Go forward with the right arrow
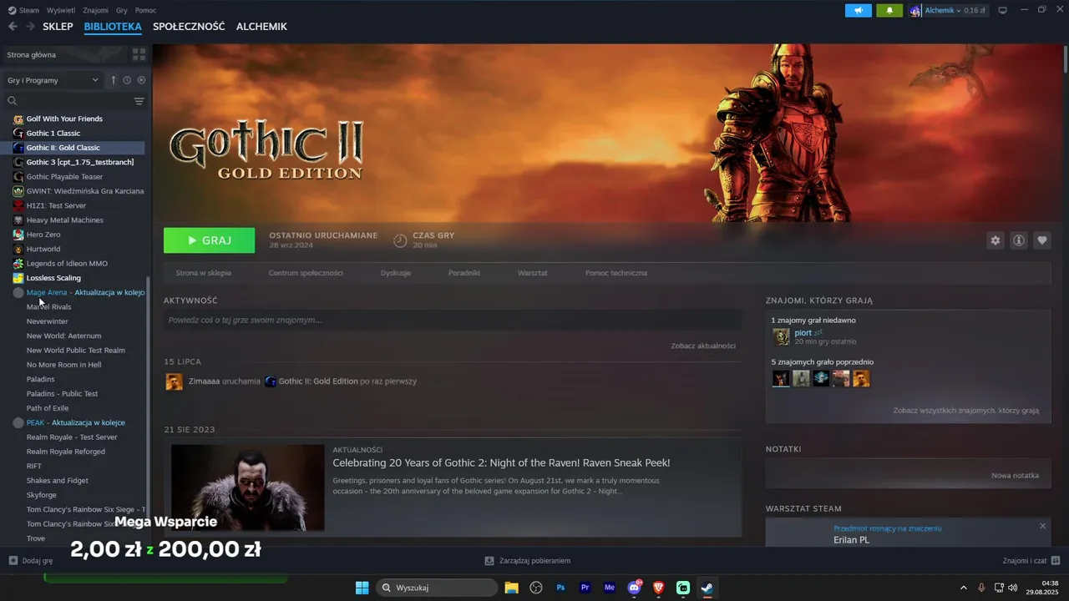 pyautogui.click(x=30, y=27)
